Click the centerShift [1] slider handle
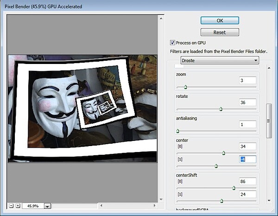 (x=221, y=201)
